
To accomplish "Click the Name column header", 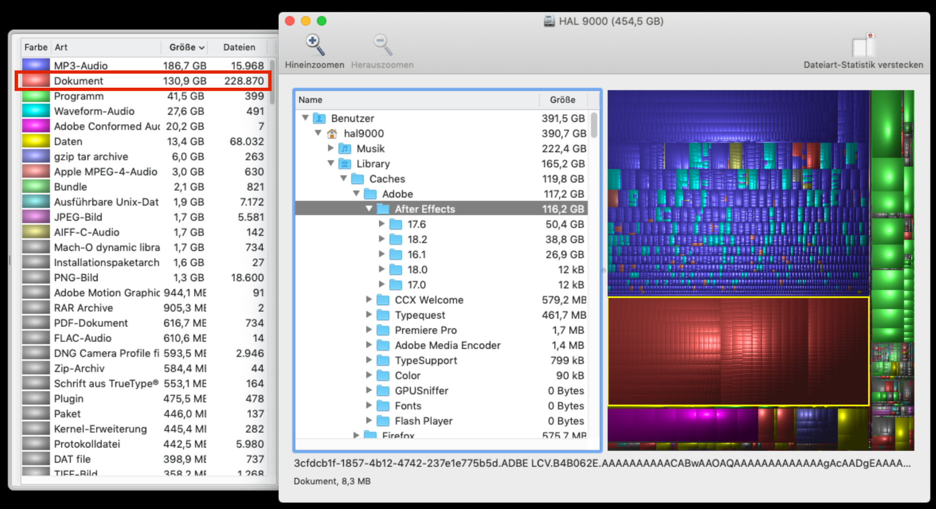I will click(x=310, y=100).
